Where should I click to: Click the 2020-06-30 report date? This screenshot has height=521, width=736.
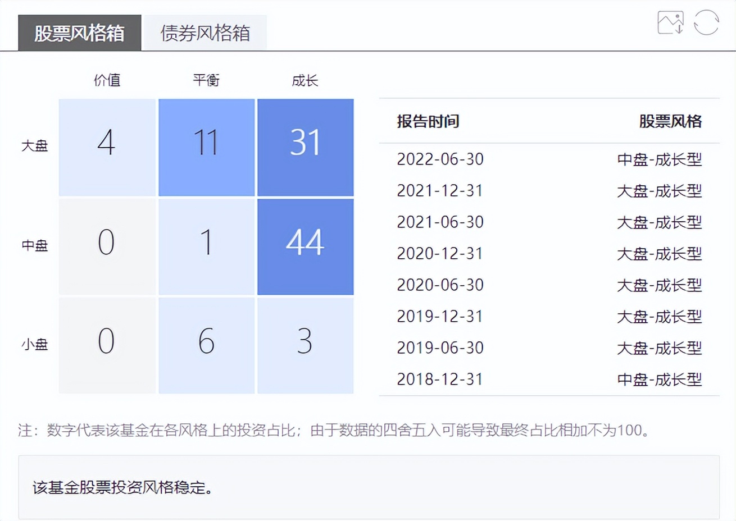click(x=439, y=285)
